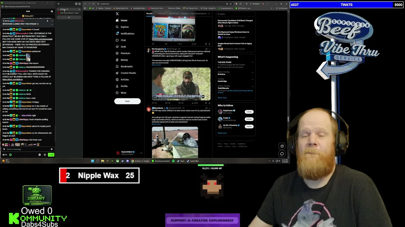Switch to the Following timeline tab
Screen dimensions: 405x227
(x=162, y=14)
